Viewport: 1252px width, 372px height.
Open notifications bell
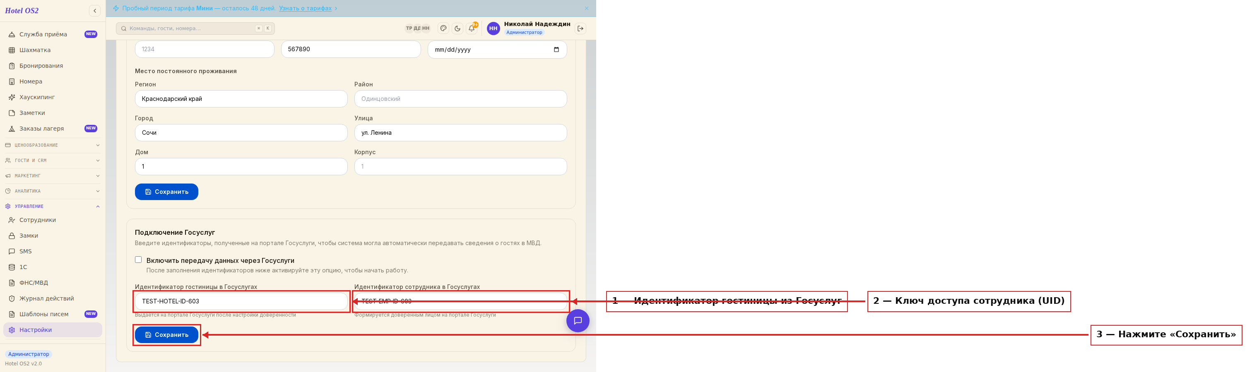pos(472,29)
